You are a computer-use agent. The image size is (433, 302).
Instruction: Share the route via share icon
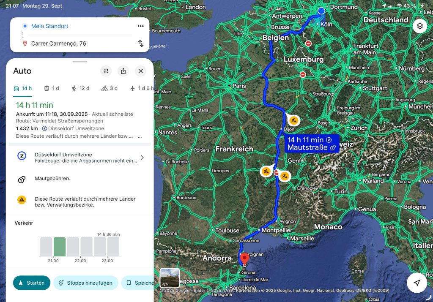point(123,71)
